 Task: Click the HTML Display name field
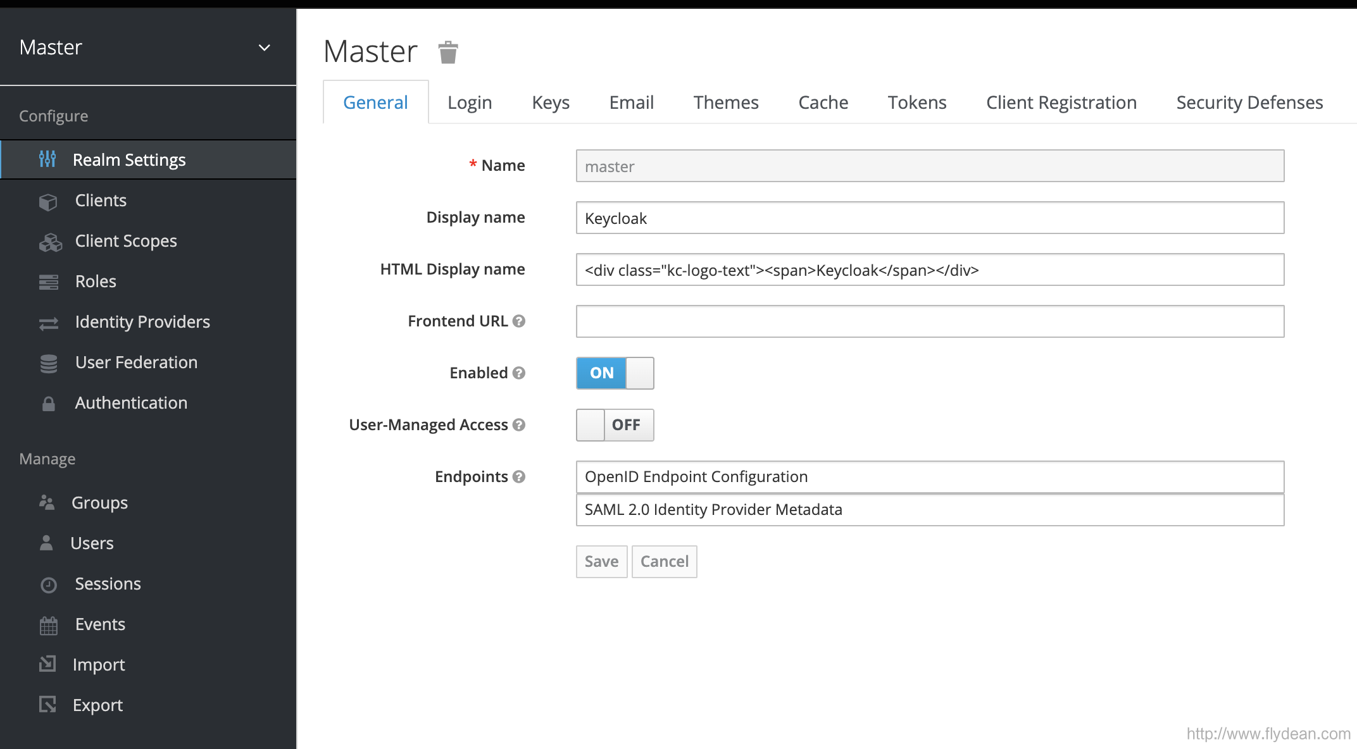(x=930, y=269)
